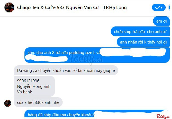The width and height of the screenshot is (172, 119).
Task: Click reply 'Dạ vâng, a chuyển khoản' bubble
Action: 66,71
